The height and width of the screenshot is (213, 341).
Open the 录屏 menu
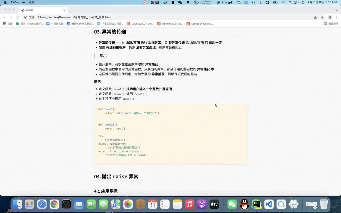pos(32,2)
